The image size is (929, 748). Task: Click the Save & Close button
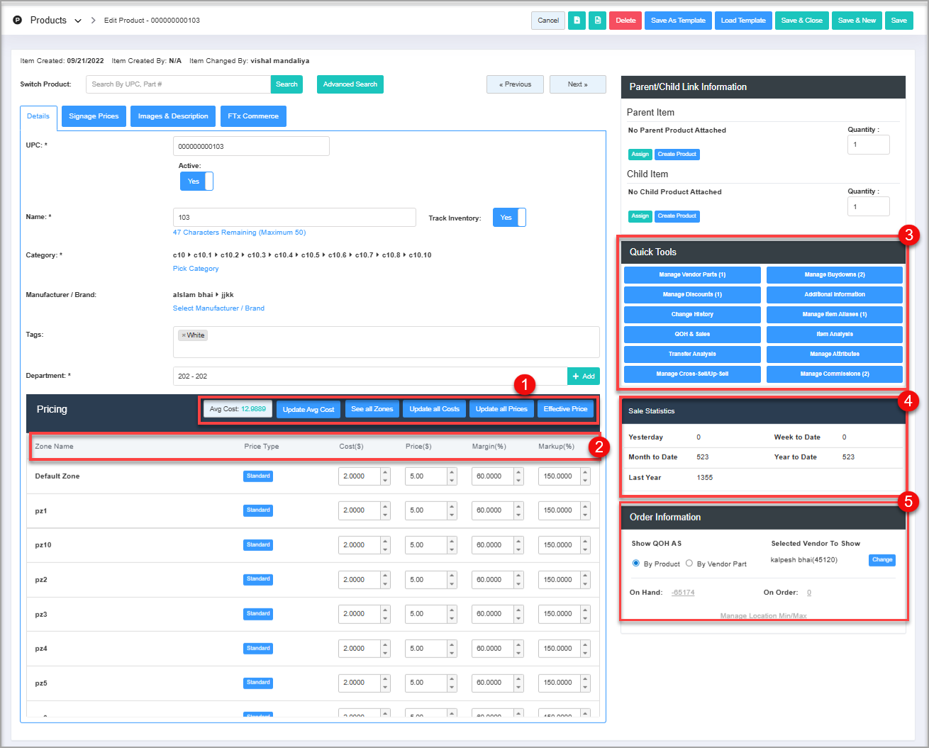801,21
